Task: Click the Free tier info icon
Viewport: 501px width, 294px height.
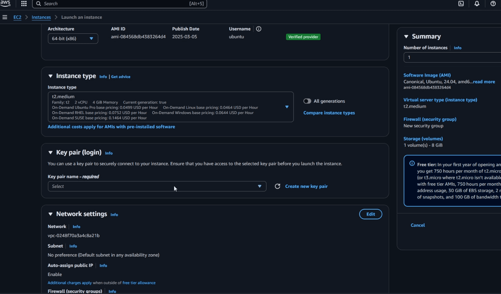Action: 412,163
